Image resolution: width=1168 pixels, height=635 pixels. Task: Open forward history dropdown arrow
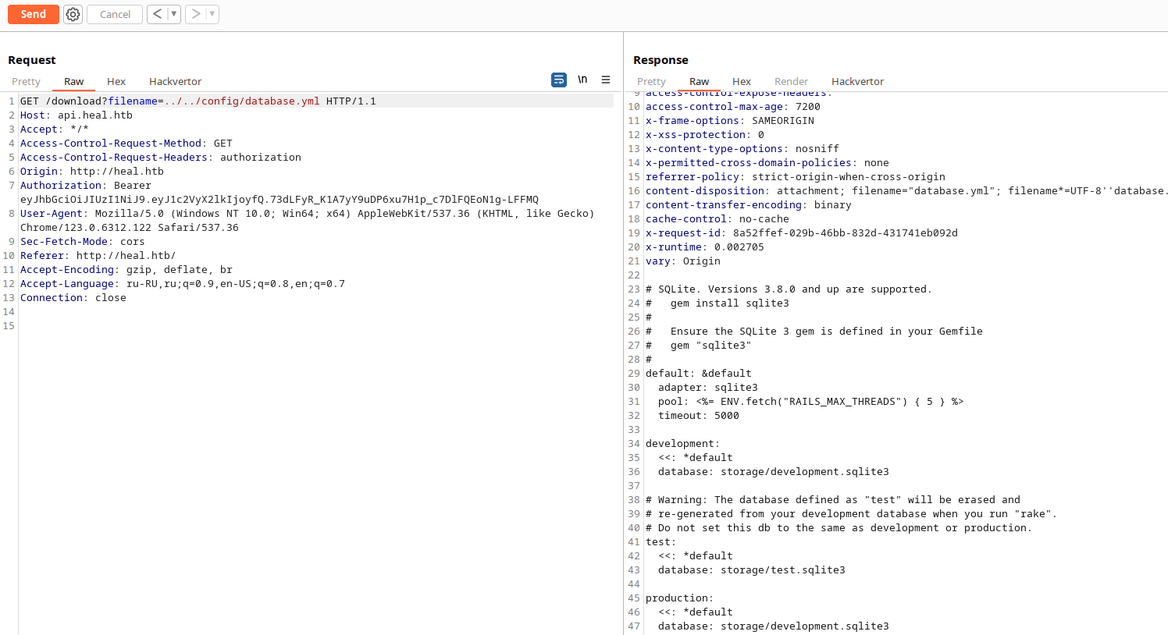tap(212, 14)
